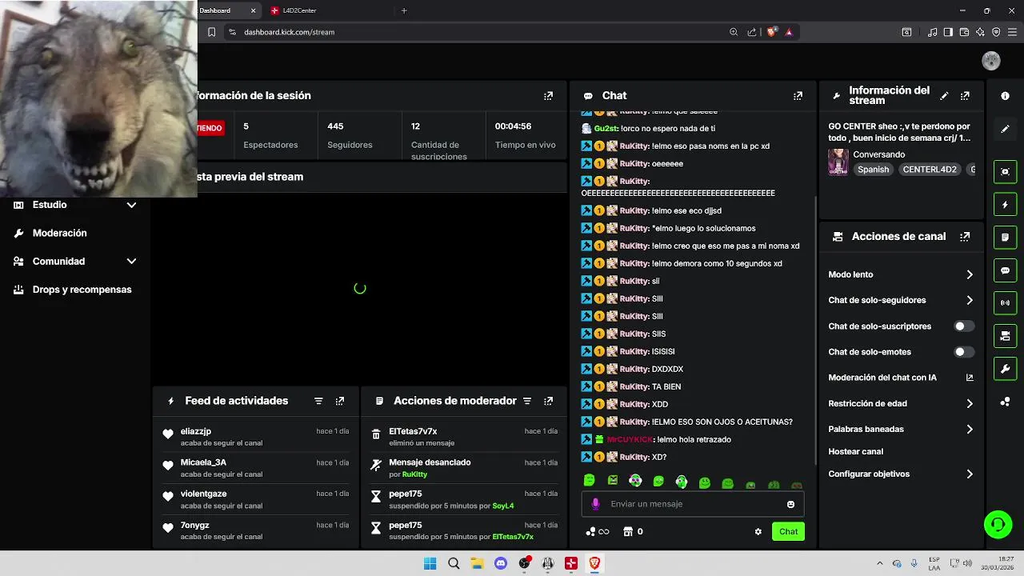This screenshot has width=1024, height=576.
Task: Click the purple microphone icon in message box
Action: (x=595, y=504)
